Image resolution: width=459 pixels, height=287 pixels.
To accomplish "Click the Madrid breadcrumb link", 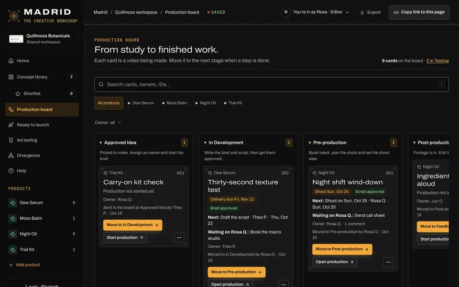I will click(100, 12).
